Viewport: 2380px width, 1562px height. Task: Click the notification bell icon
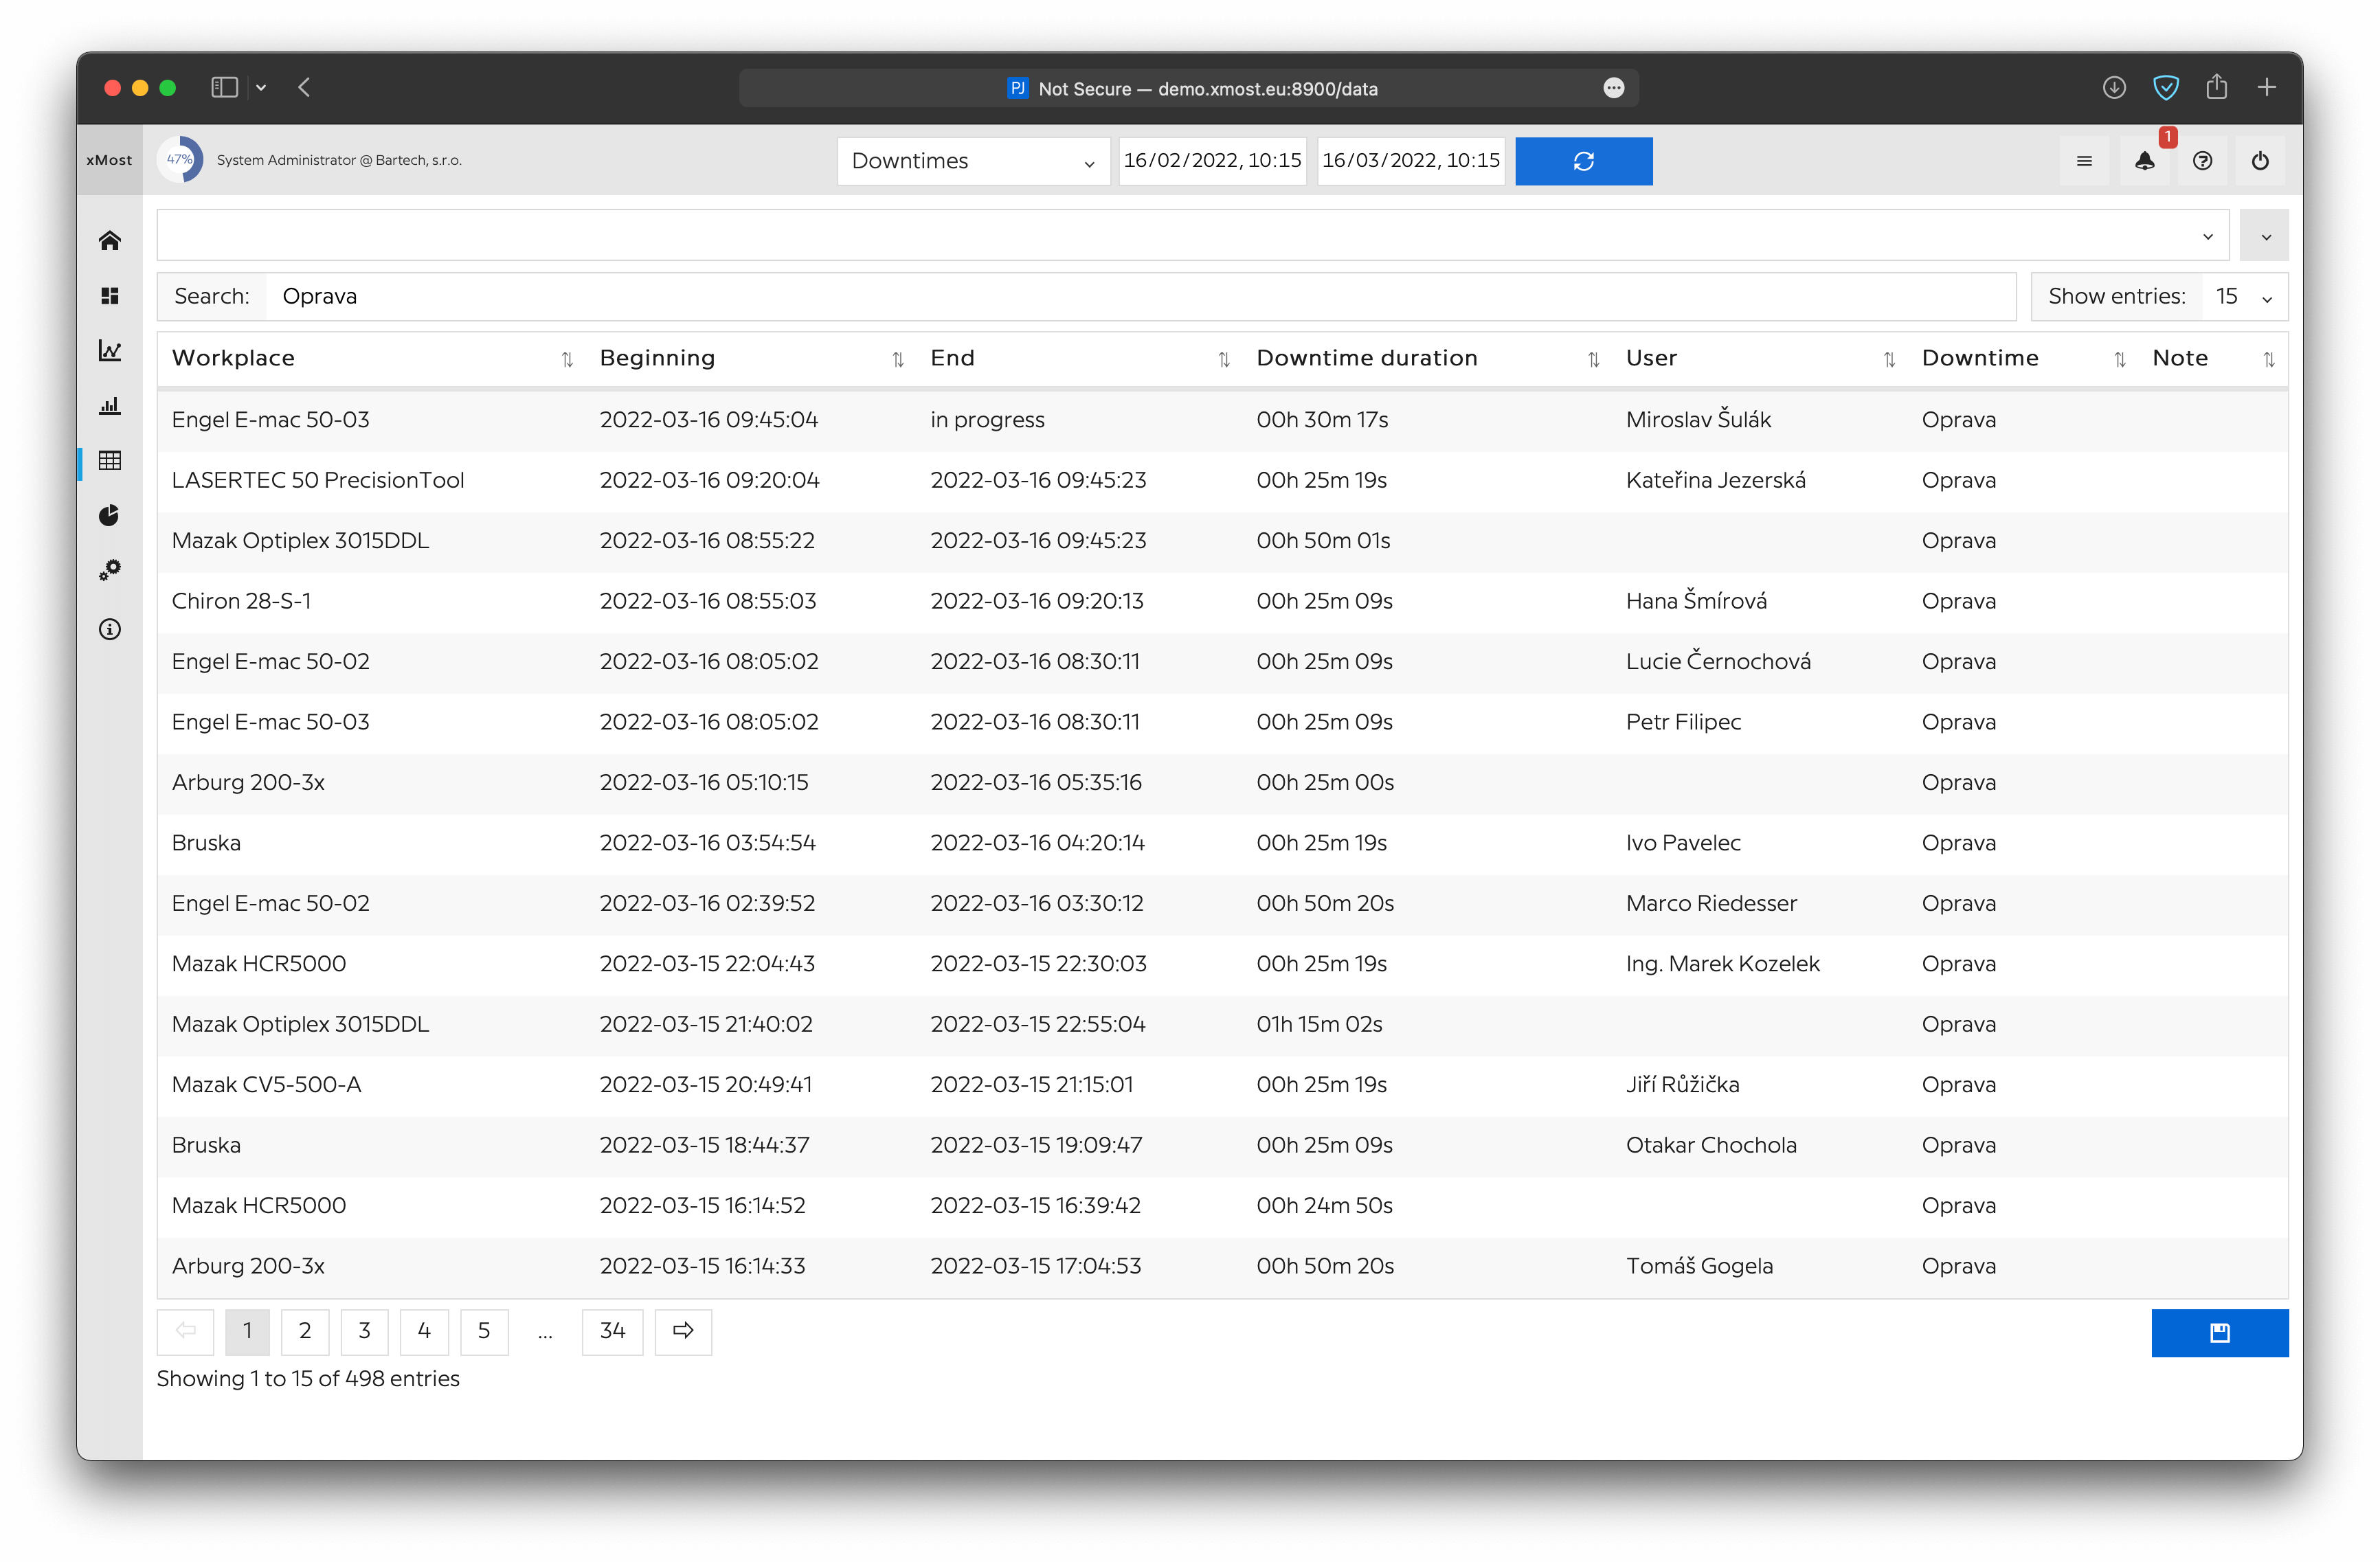(2144, 161)
